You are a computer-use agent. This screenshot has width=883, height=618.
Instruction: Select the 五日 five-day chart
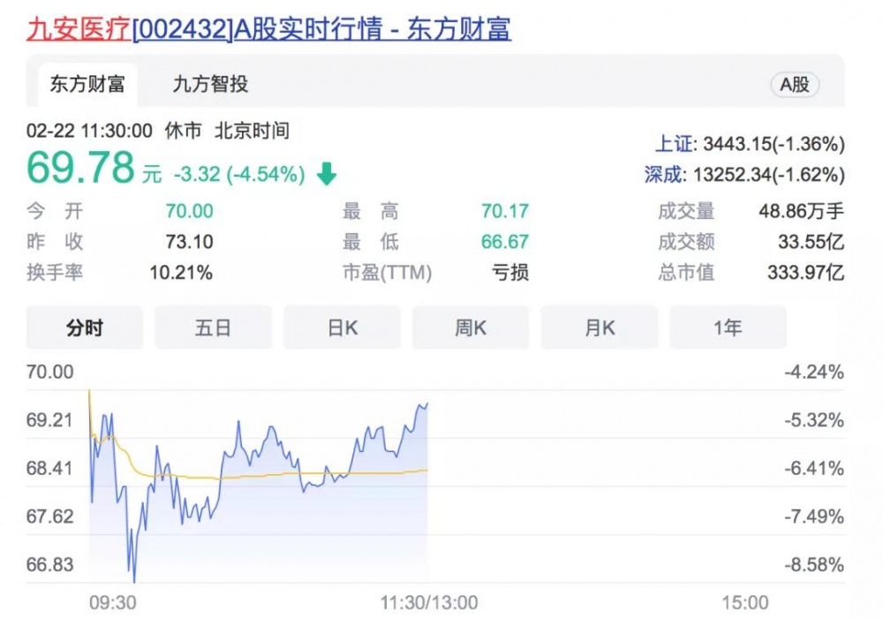pyautogui.click(x=213, y=327)
